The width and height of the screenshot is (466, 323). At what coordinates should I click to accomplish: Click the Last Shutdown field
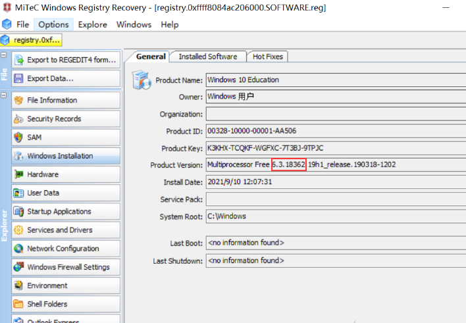tap(336, 261)
